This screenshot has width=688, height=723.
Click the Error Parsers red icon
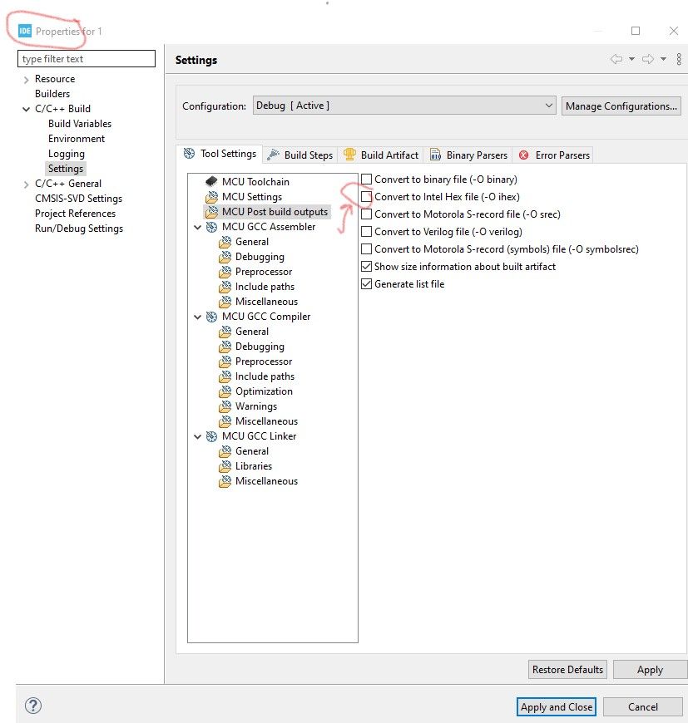[524, 155]
